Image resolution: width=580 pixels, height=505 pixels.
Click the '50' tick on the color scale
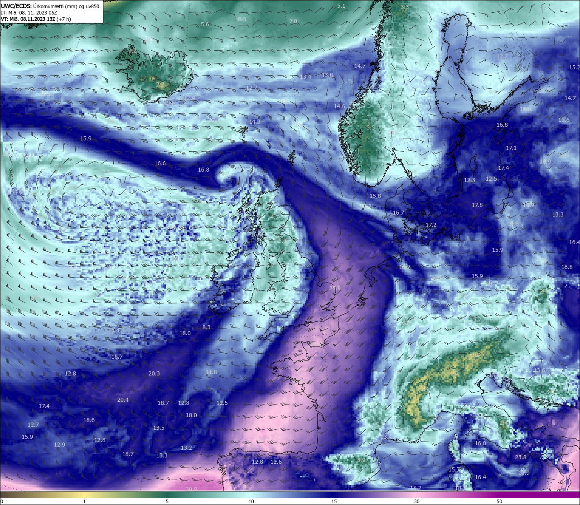(x=499, y=501)
